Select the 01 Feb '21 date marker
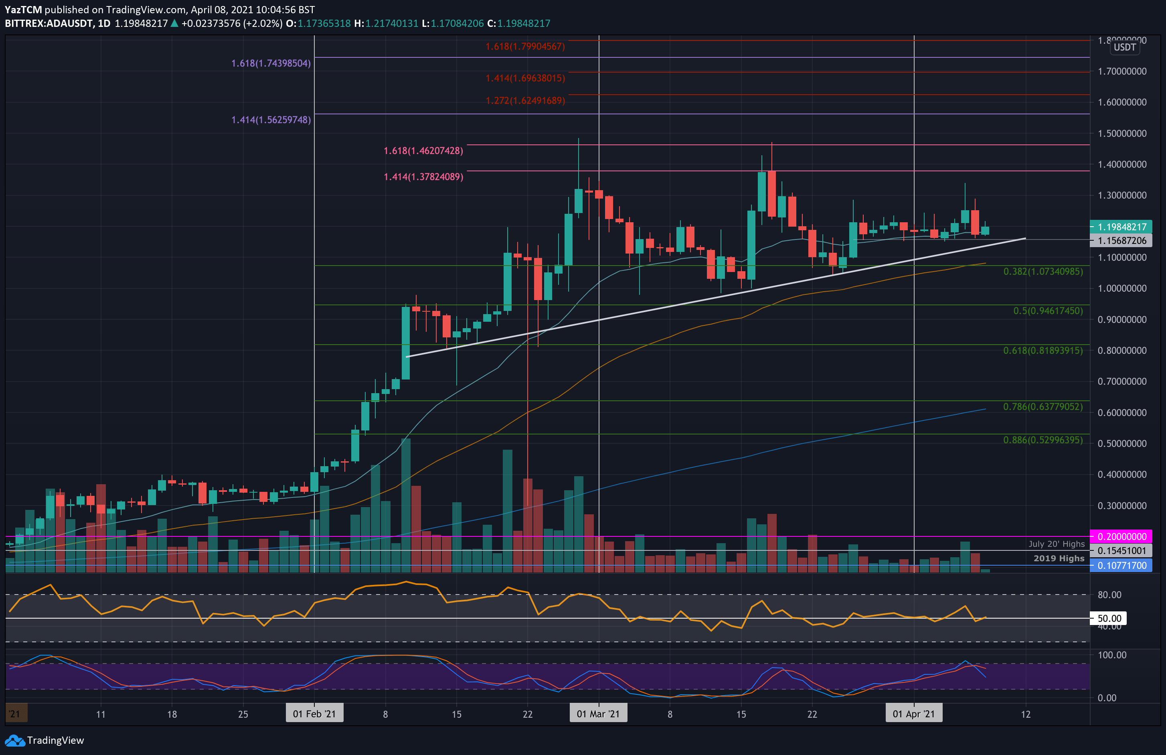The width and height of the screenshot is (1166, 755). [314, 714]
